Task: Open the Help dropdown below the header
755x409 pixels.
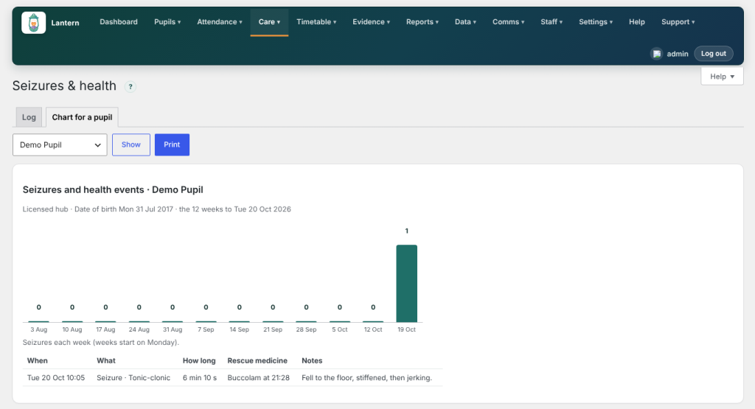Action: tap(722, 77)
